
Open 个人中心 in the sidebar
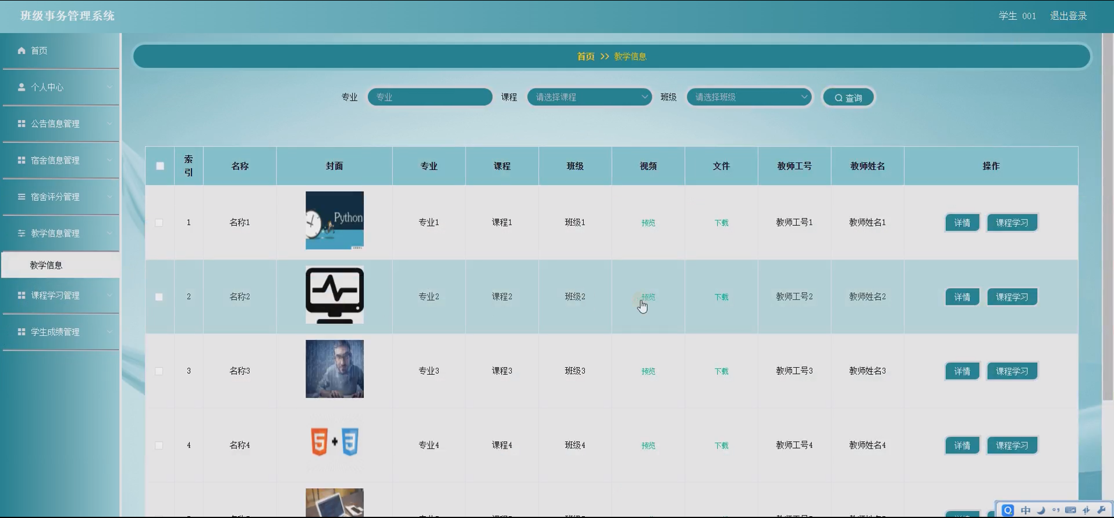coord(61,87)
